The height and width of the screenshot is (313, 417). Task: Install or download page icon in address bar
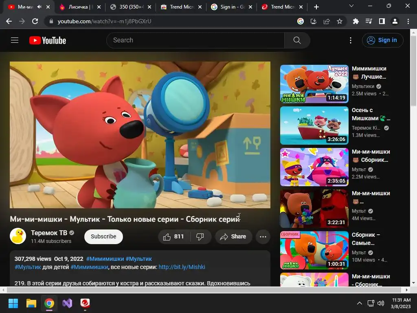point(314,21)
